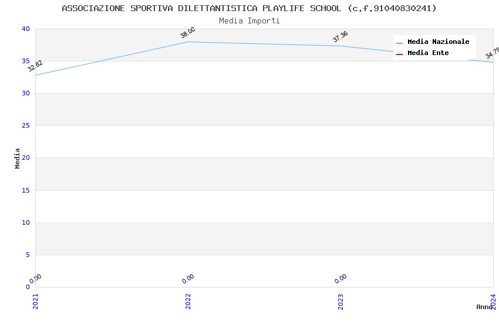Click the 0.00 label above 2022
Viewport: 499px width, 322px height.
pos(188,279)
